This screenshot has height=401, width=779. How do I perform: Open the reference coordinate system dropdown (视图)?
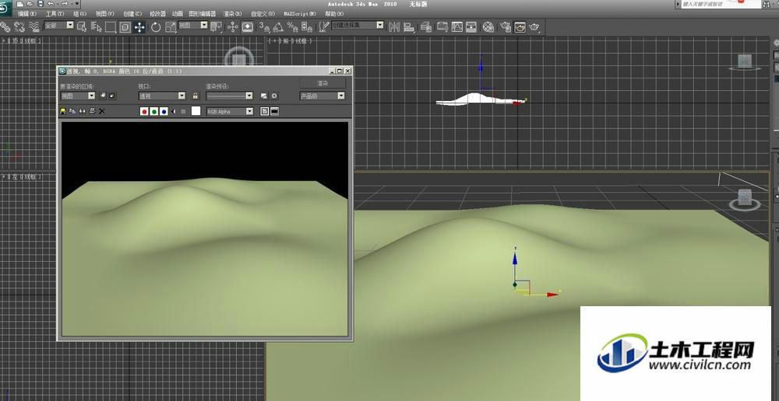[x=192, y=25]
